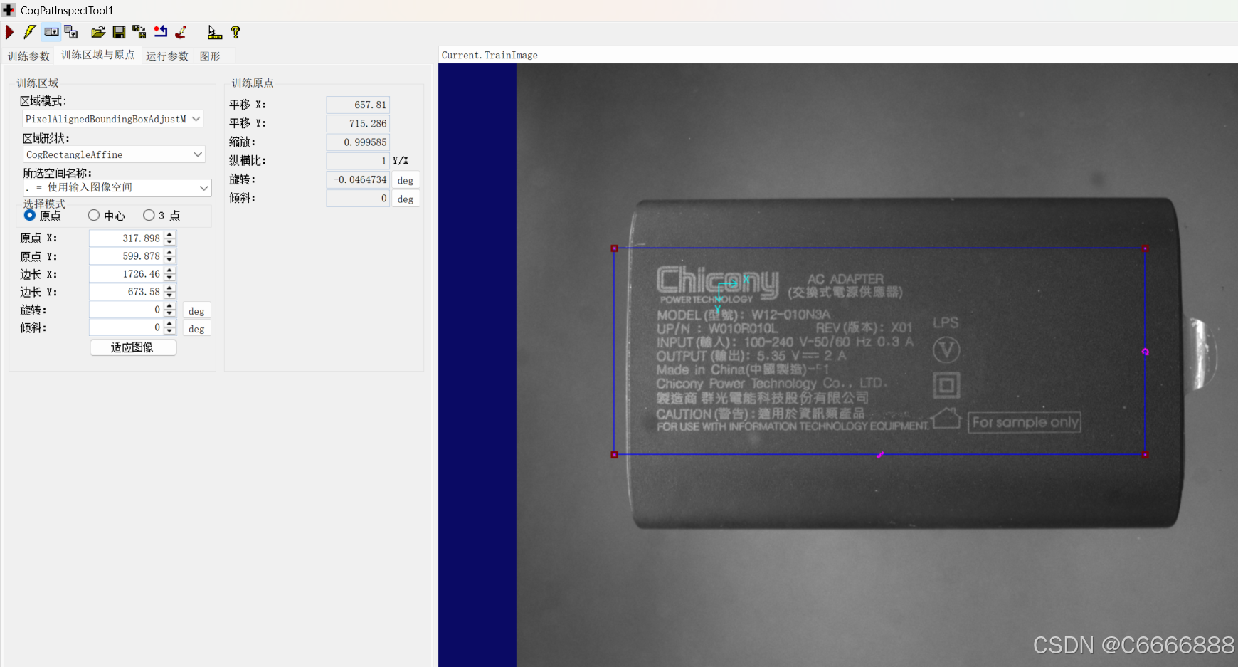Toggle tooltips with the pointer ruler icon

pyautogui.click(x=214, y=32)
